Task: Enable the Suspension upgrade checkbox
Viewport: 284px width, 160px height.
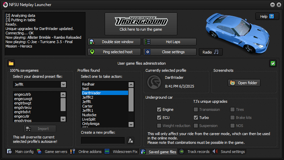Action: point(196,126)
